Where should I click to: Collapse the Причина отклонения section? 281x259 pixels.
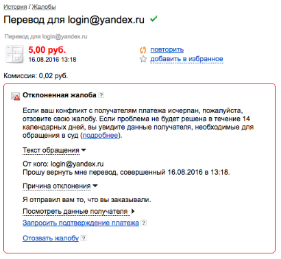pos(60,186)
